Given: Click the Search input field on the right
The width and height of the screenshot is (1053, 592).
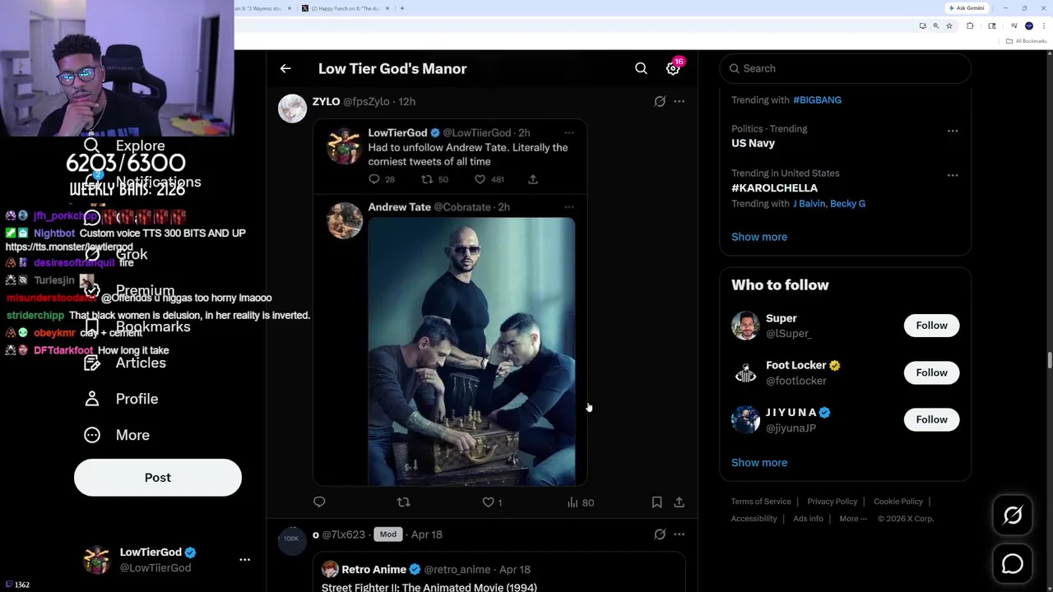Looking at the screenshot, I should point(846,68).
